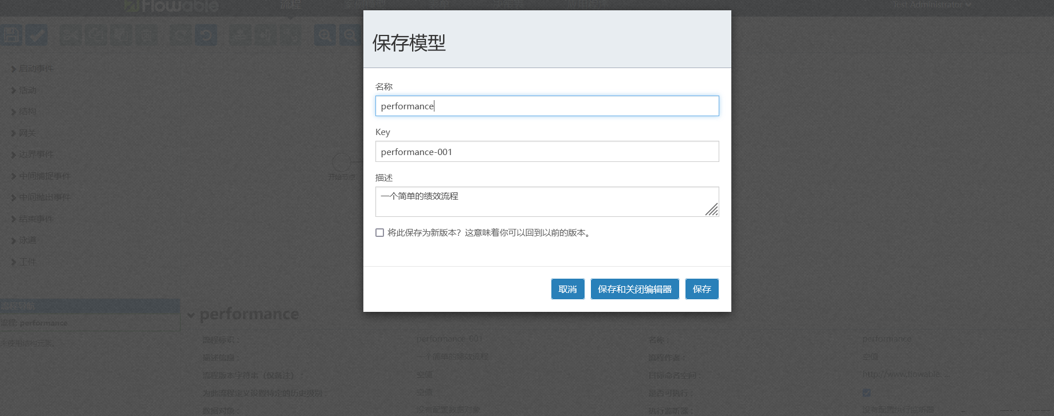
Task: Select the start event circle on canvas
Action: click(342, 161)
